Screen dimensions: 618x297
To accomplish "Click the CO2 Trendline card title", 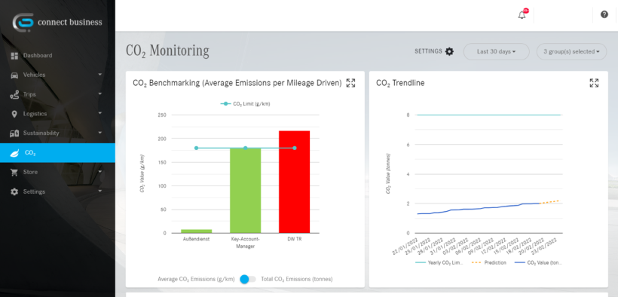I will (400, 83).
